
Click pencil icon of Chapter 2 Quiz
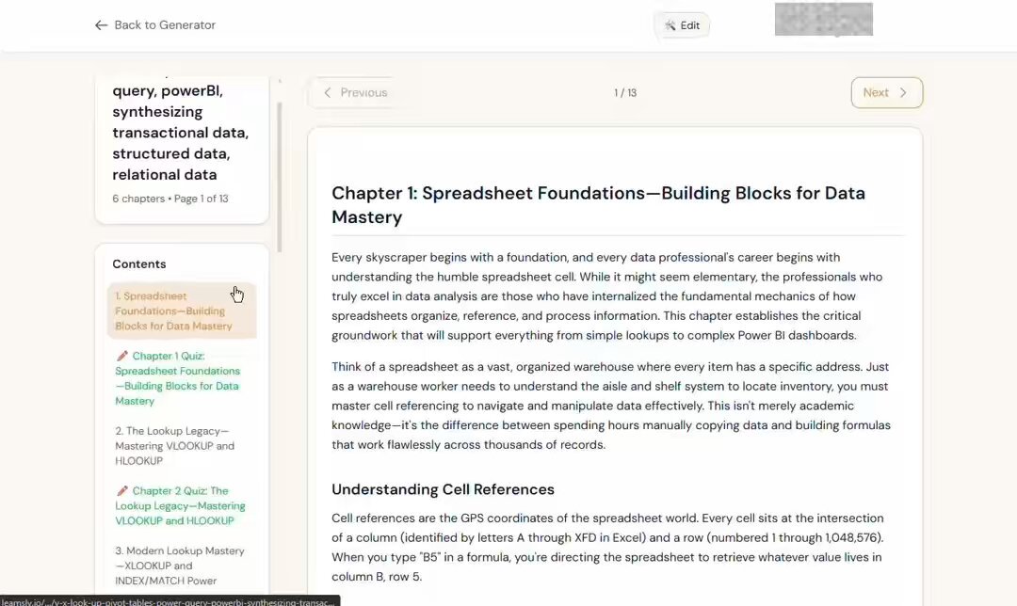click(x=122, y=490)
